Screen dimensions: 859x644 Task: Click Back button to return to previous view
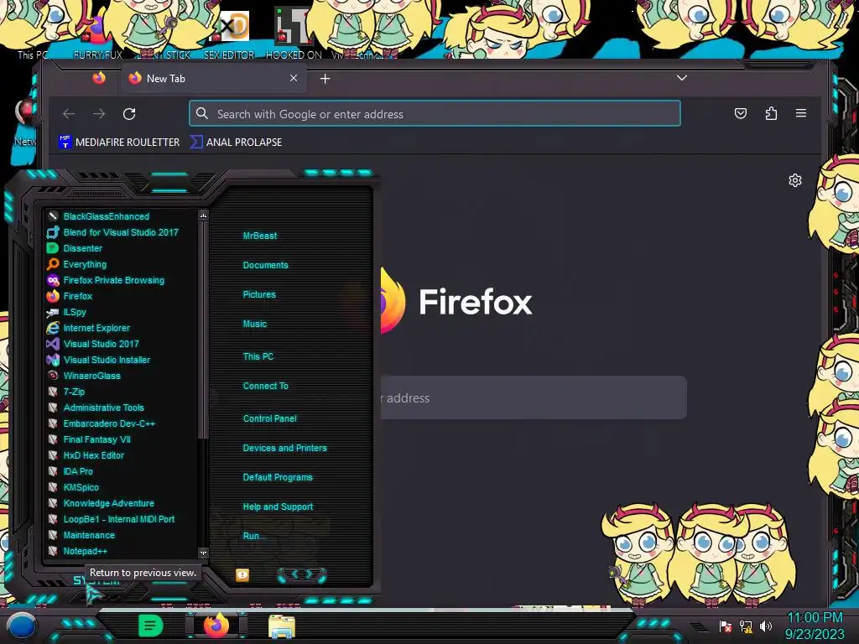point(97,582)
